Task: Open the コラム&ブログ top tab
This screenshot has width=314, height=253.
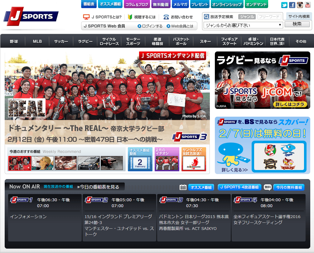Action: click(137, 4)
